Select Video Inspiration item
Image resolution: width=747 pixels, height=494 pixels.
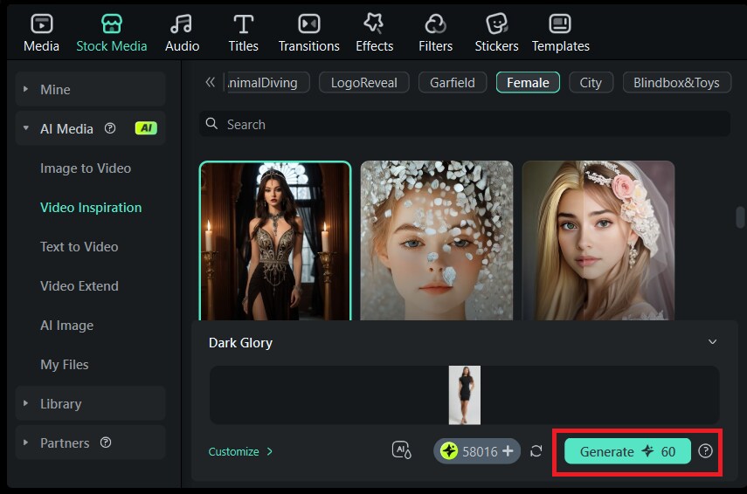(x=91, y=208)
